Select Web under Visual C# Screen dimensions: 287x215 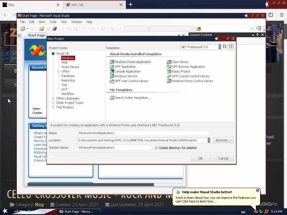(64, 62)
